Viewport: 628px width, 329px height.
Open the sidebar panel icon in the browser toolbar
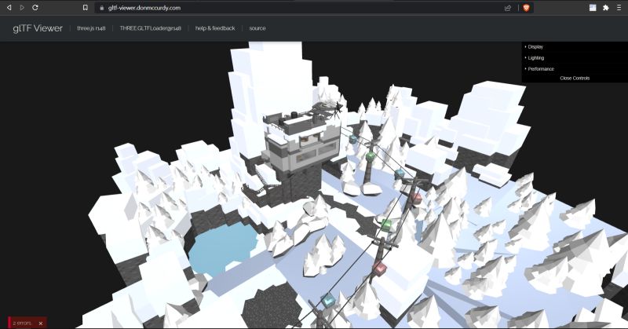[x=593, y=8]
